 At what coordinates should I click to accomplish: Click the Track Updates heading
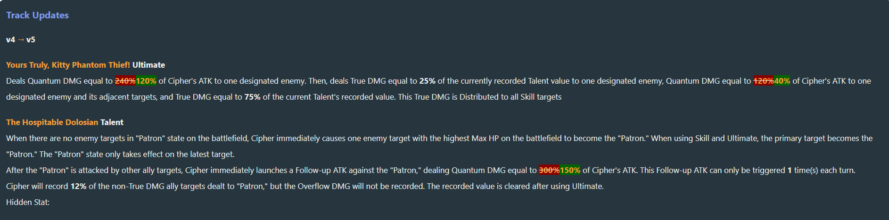pyautogui.click(x=37, y=15)
